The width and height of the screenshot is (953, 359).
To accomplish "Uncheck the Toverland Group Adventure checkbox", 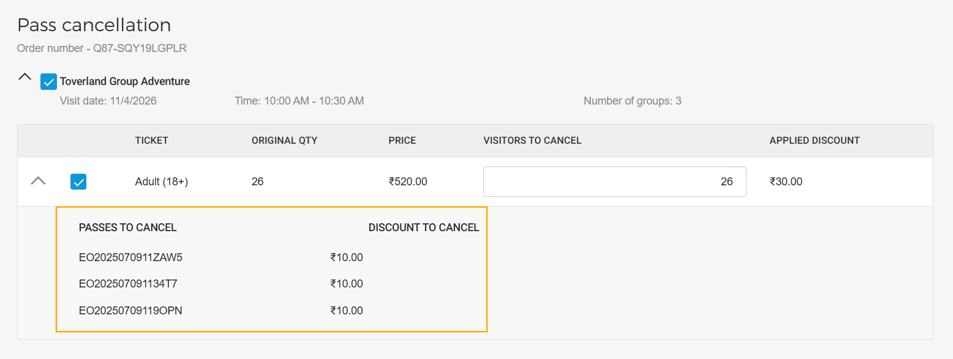I will tap(48, 82).
